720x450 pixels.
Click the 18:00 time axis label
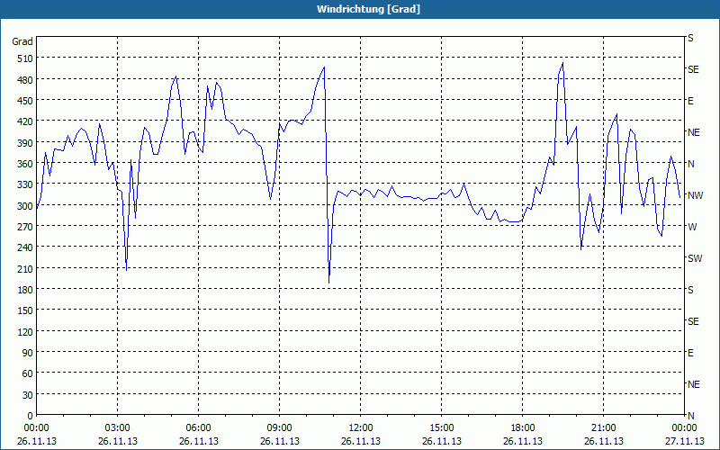[523, 428]
